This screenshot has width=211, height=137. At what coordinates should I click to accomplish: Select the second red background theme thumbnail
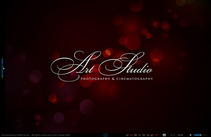click(131, 135)
